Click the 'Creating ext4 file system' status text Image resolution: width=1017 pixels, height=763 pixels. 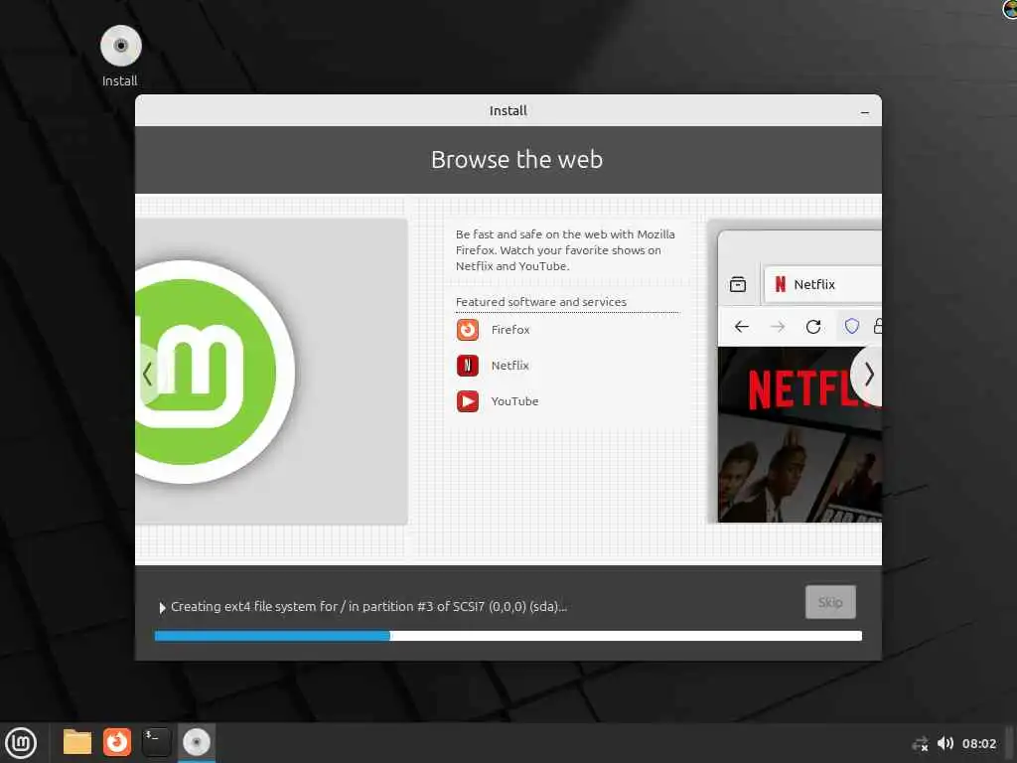(368, 607)
